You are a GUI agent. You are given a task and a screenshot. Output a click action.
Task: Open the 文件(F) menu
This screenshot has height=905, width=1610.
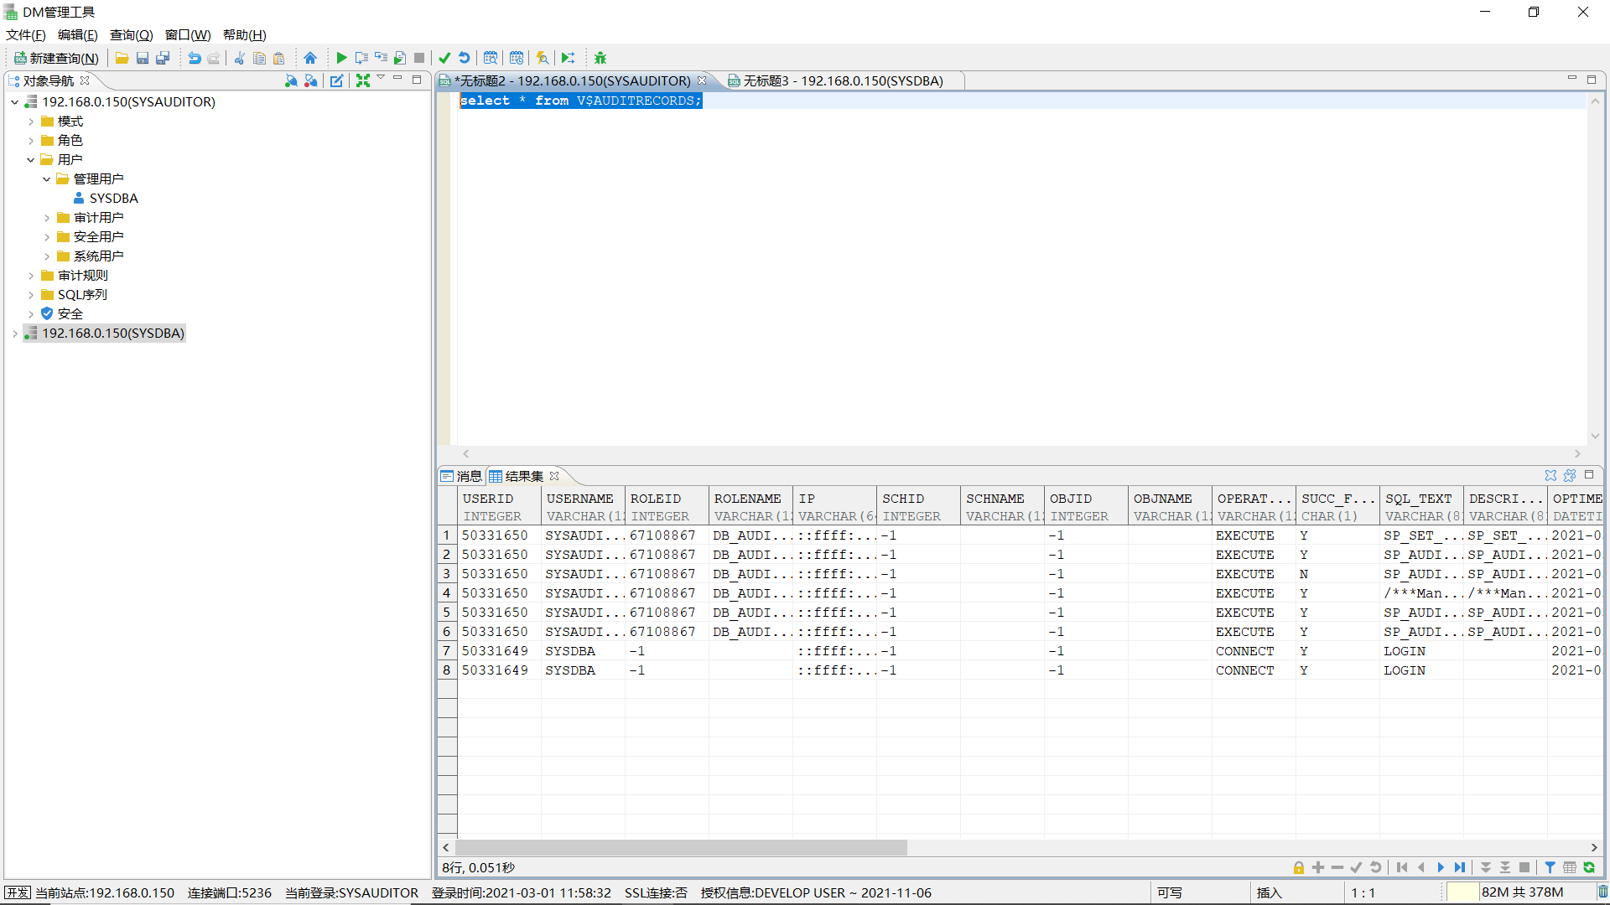click(26, 34)
